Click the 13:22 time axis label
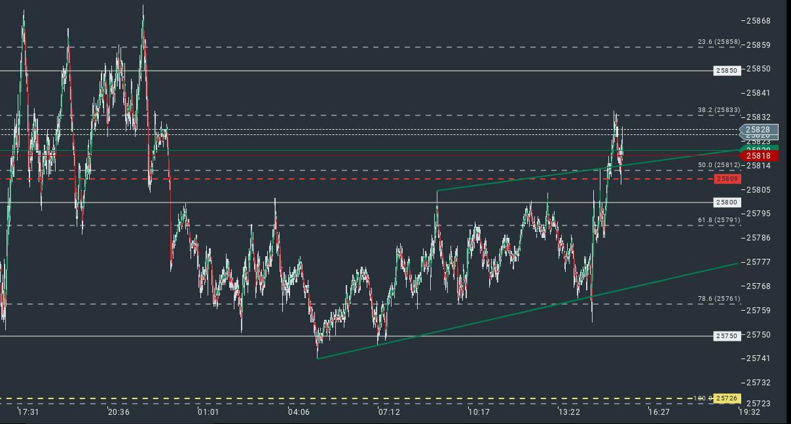 (x=569, y=412)
